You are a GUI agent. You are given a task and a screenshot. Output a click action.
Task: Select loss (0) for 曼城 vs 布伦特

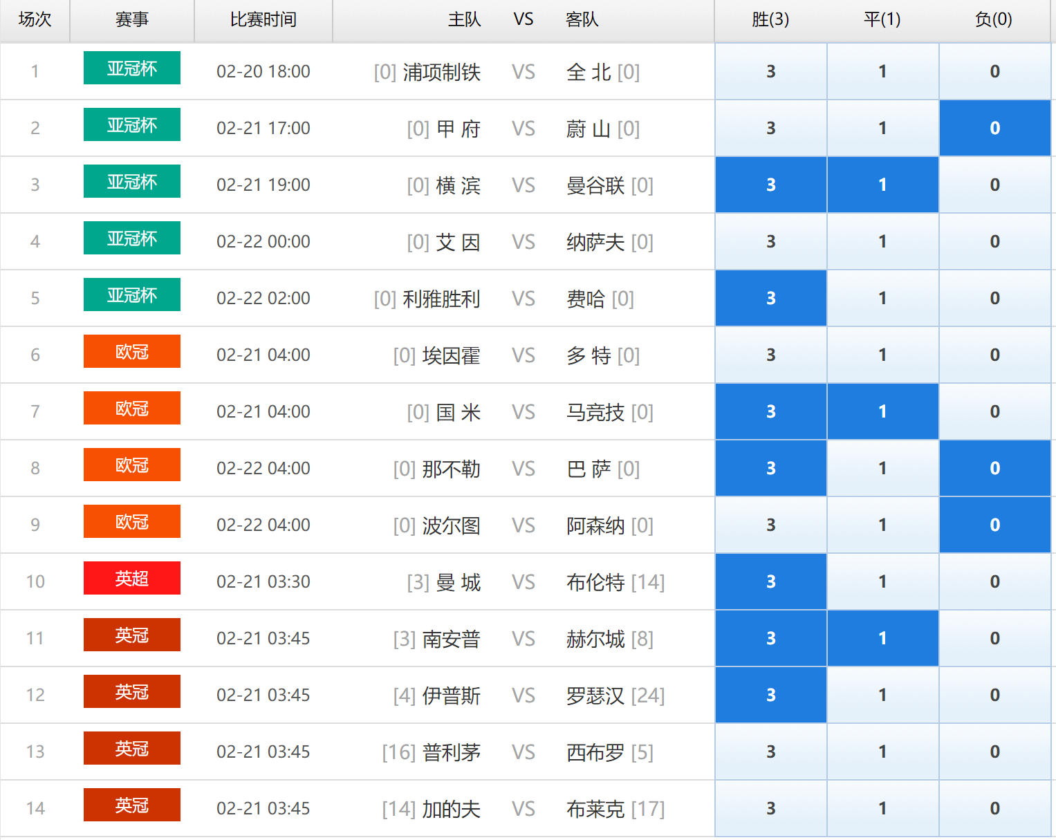click(994, 581)
